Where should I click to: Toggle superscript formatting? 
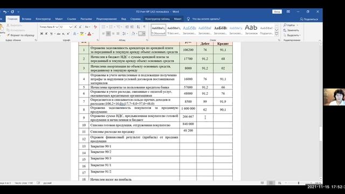click(x=68, y=33)
